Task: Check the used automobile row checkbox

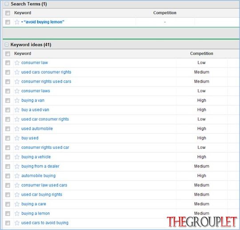Action: click(x=8, y=129)
